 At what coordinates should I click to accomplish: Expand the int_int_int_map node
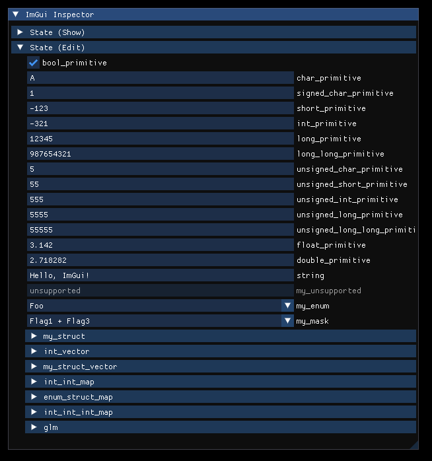pos(34,412)
